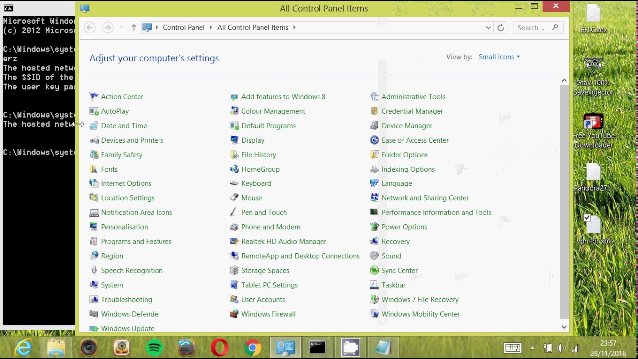Open Windows 7 File Recovery link

420,299
